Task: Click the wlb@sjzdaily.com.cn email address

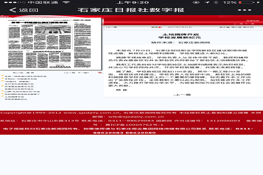Action: tap(136, 117)
